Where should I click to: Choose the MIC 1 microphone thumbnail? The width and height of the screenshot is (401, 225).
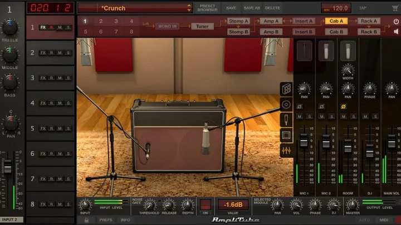tap(304, 51)
